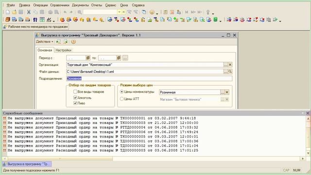
Task: Open the Файл menu
Action: tap(11, 5)
